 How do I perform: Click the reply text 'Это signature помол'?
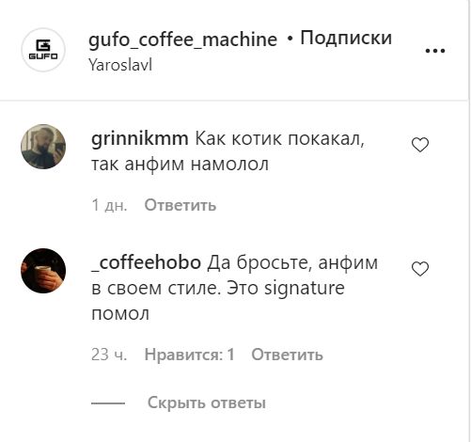[218, 301]
